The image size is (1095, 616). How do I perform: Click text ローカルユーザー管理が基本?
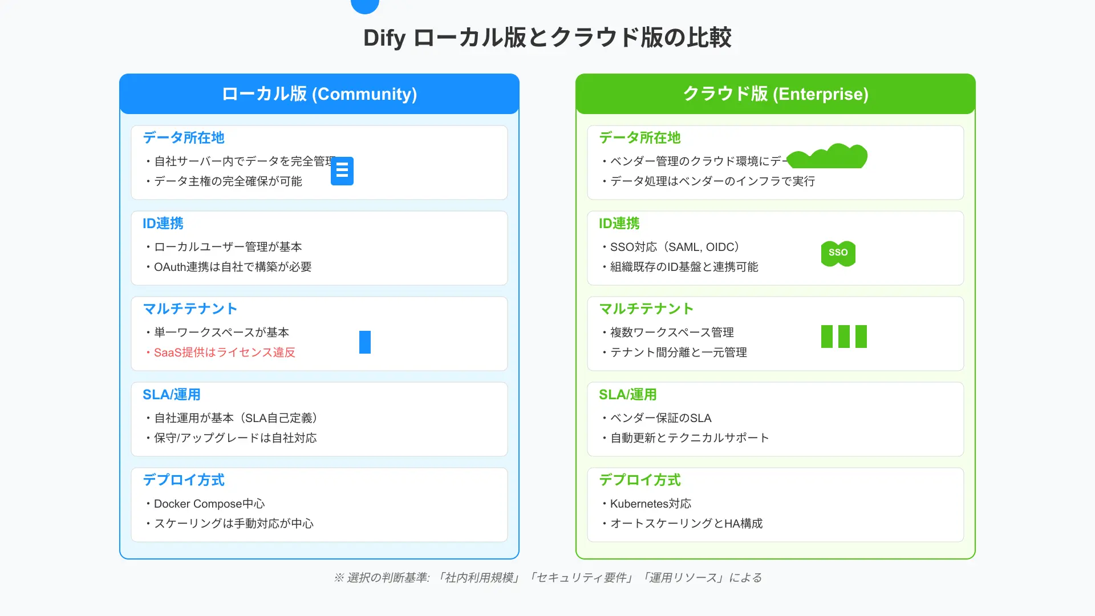tap(223, 247)
